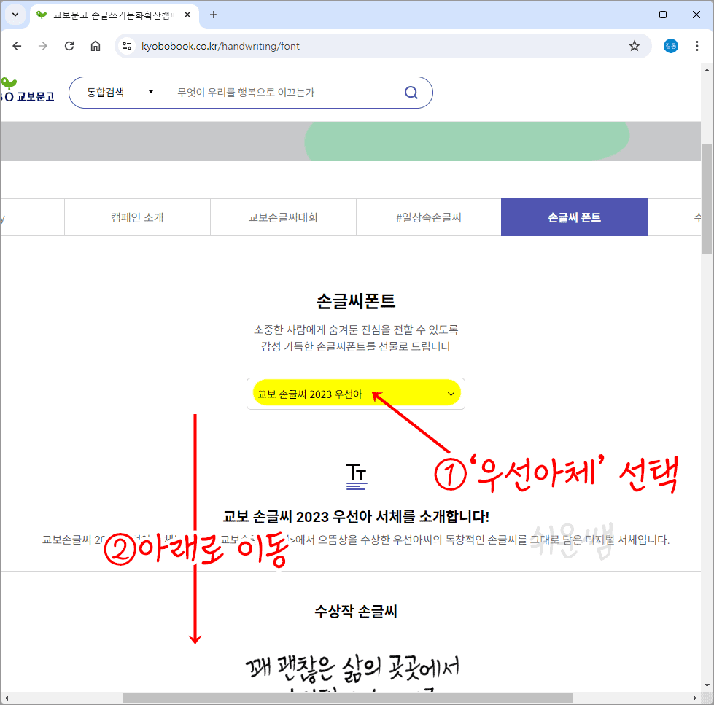The height and width of the screenshot is (705, 714).
Task: Open the browser home page icon
Action: (x=95, y=45)
